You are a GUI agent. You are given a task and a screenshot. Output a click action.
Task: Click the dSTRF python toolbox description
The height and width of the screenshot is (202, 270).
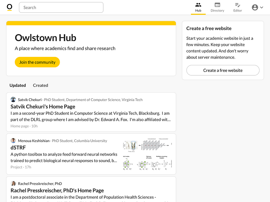pos(64,157)
